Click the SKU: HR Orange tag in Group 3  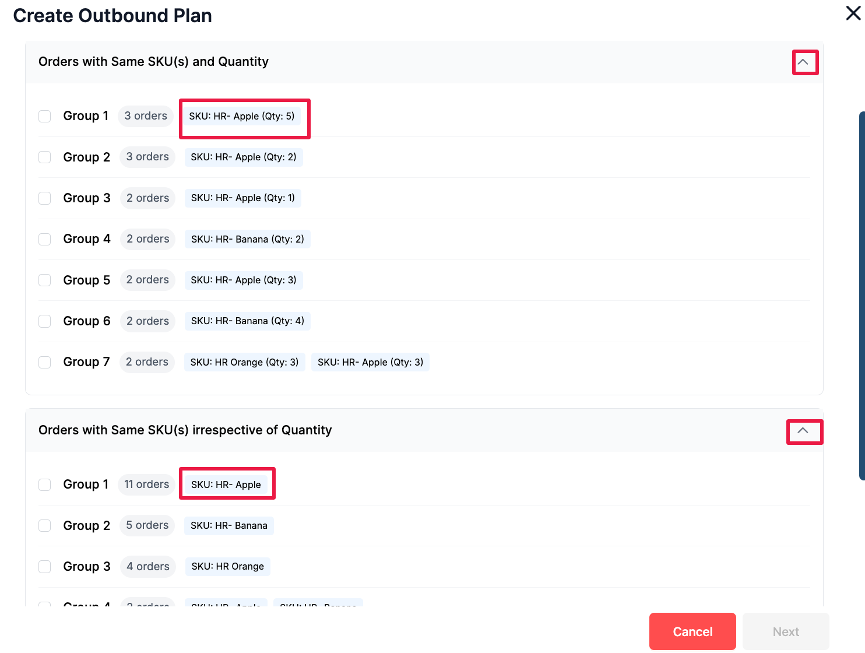pos(227,567)
